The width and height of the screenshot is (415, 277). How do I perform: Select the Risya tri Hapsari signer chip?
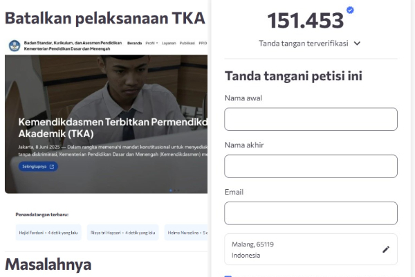click(123, 233)
